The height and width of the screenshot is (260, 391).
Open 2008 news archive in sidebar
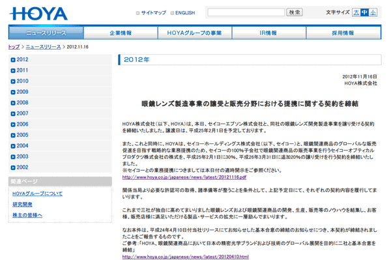coord(22,102)
